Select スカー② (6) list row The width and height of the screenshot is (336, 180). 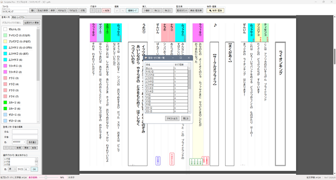(x=19, y=108)
